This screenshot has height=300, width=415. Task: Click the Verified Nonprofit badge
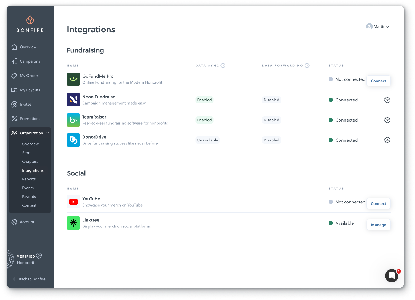(26, 259)
